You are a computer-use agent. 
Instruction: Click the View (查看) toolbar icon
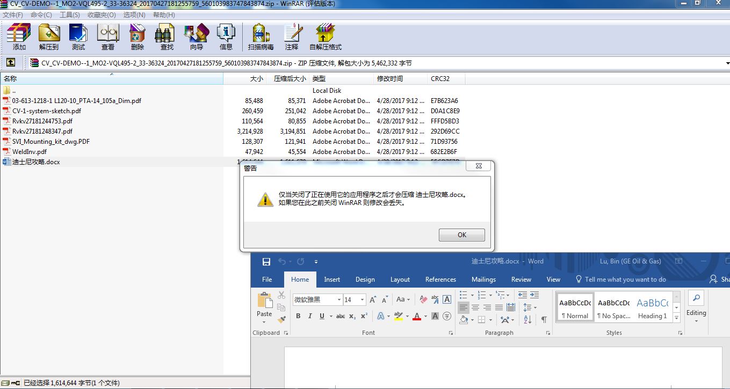click(108, 36)
